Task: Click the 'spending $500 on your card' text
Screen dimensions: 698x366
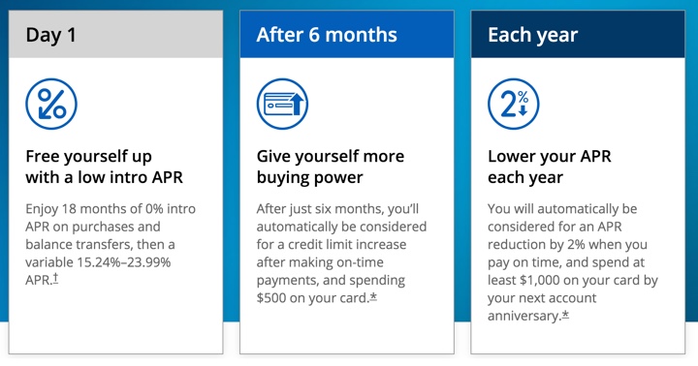Action: [x=331, y=289]
